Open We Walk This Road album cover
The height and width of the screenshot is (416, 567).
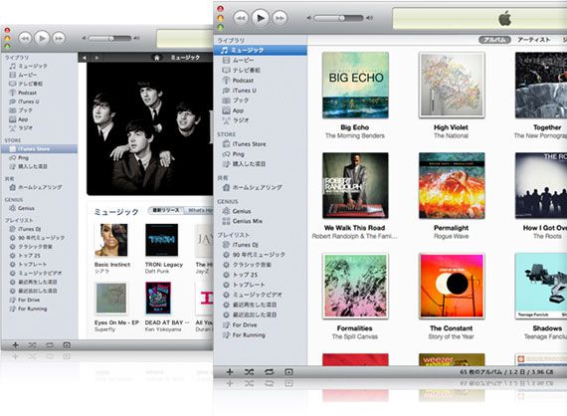(355, 185)
